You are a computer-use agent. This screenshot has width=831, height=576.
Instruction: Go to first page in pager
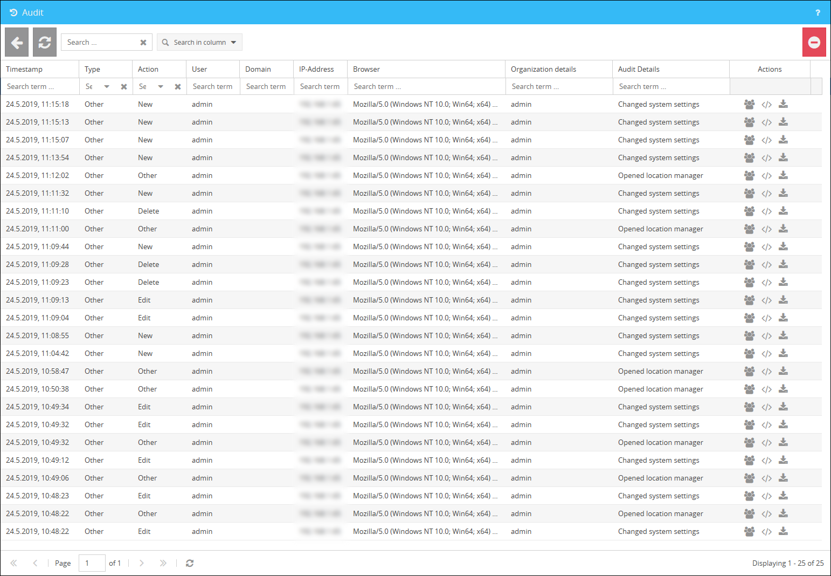pyautogui.click(x=14, y=563)
